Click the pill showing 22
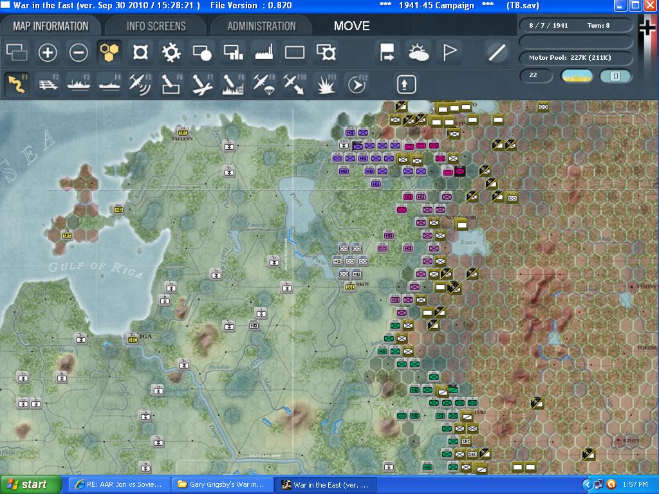This screenshot has width=659, height=494. click(x=536, y=76)
